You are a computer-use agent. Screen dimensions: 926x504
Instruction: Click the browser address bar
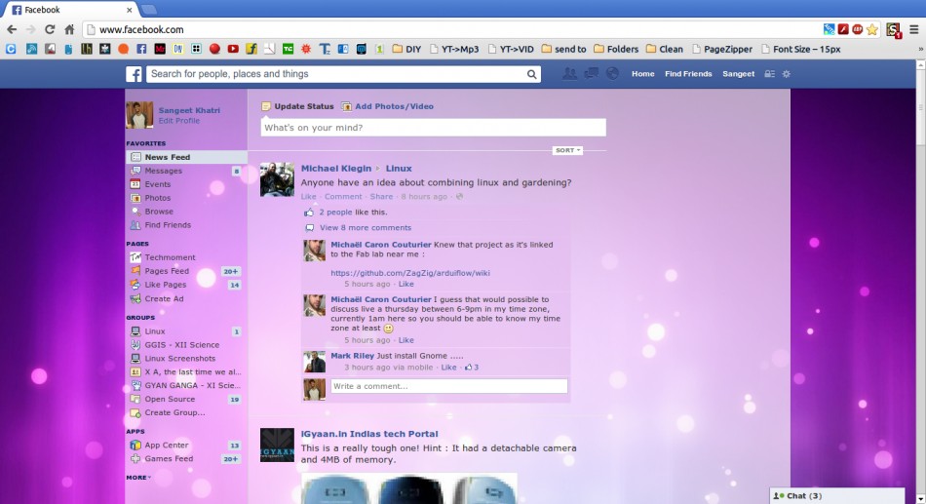451,29
